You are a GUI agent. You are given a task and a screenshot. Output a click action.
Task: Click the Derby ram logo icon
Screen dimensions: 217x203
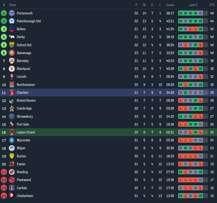pyautogui.click(x=12, y=37)
